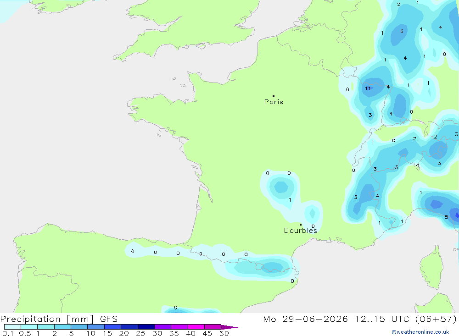The image size is (459, 336).
Task: Click the 6 mm precipitation value
Action: (x=402, y=31)
